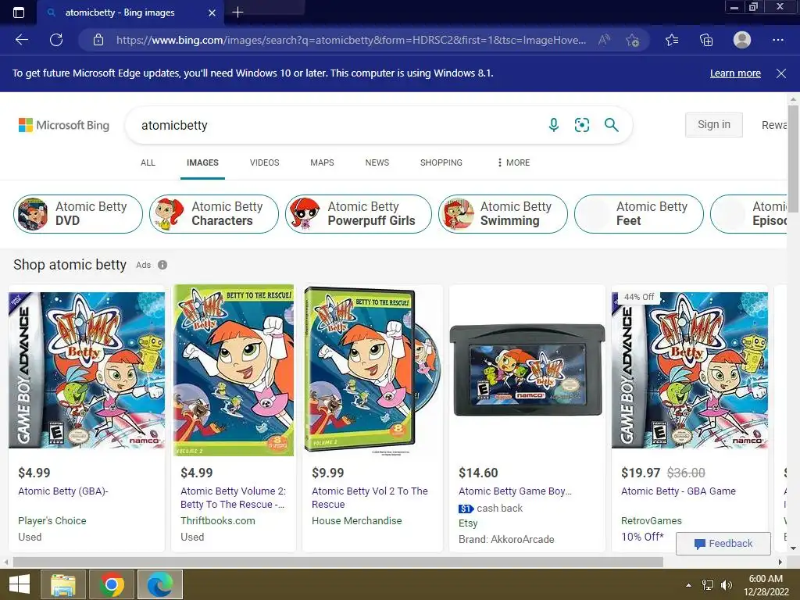Viewport: 800px width, 600px height.
Task: Open Atomic Betty (GBA)- product link
Action: coord(63,491)
